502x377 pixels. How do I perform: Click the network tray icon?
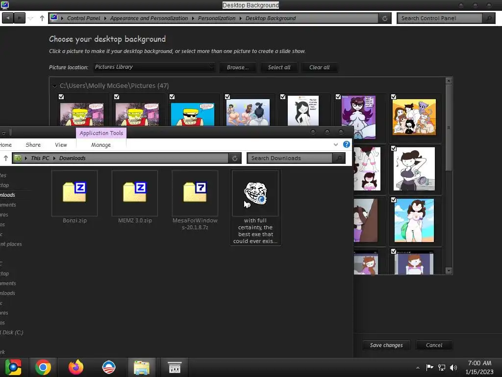pyautogui.click(x=442, y=367)
